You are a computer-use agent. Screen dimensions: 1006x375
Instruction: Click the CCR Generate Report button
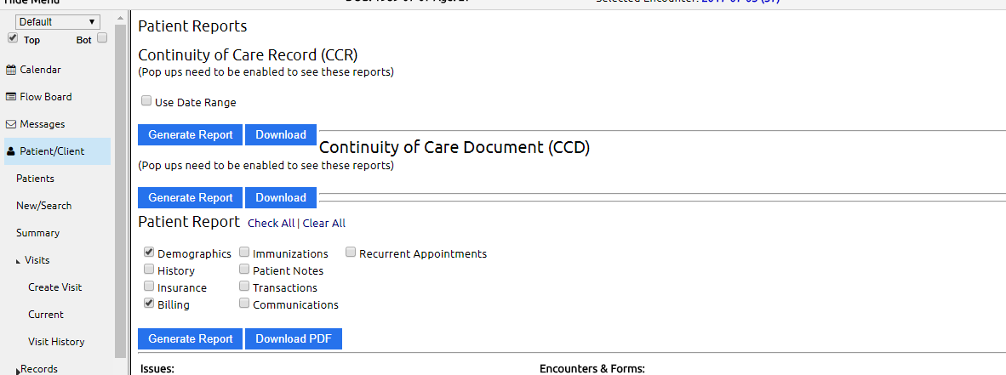(x=191, y=134)
